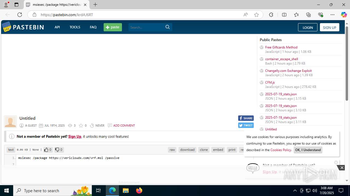Viewport: 350px width, 196px height.
Task: Print the paste
Action: pos(232,149)
